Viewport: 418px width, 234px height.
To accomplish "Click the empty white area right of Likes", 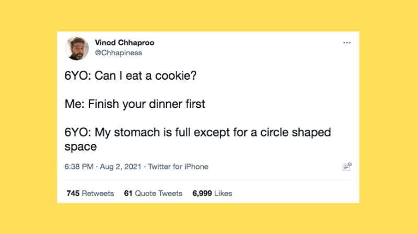I will click(293, 193).
